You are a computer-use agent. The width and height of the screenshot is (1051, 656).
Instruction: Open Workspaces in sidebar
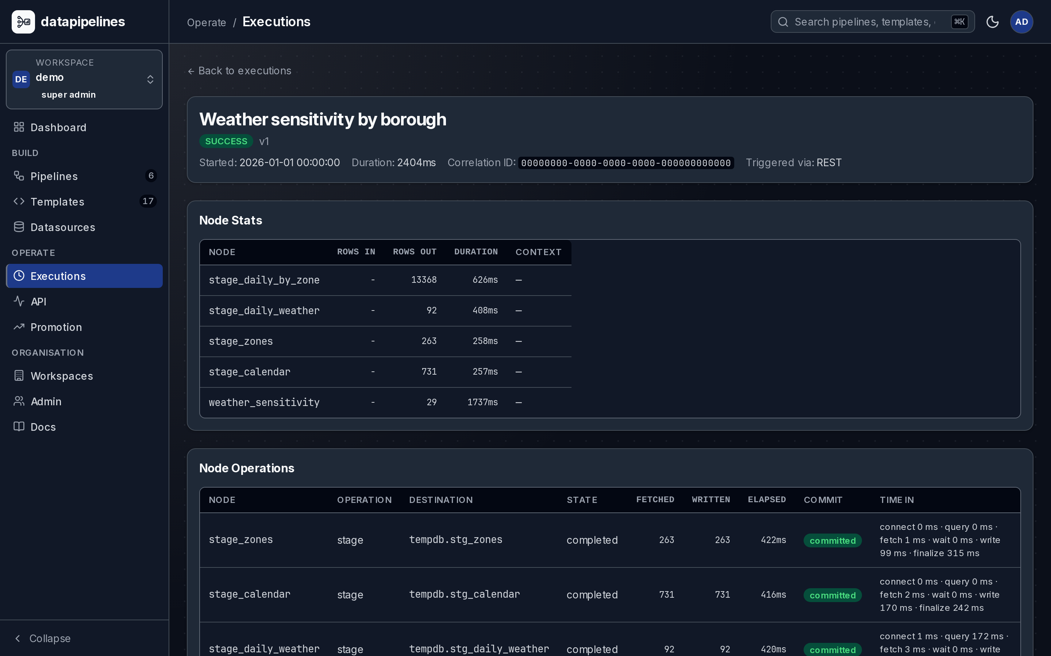click(x=84, y=376)
